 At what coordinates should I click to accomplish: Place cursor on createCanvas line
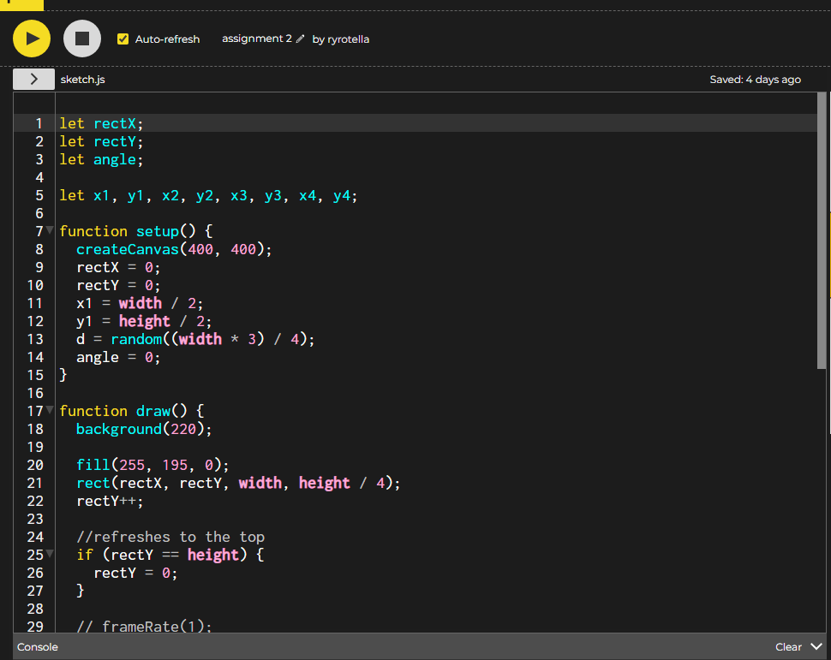coord(173,249)
